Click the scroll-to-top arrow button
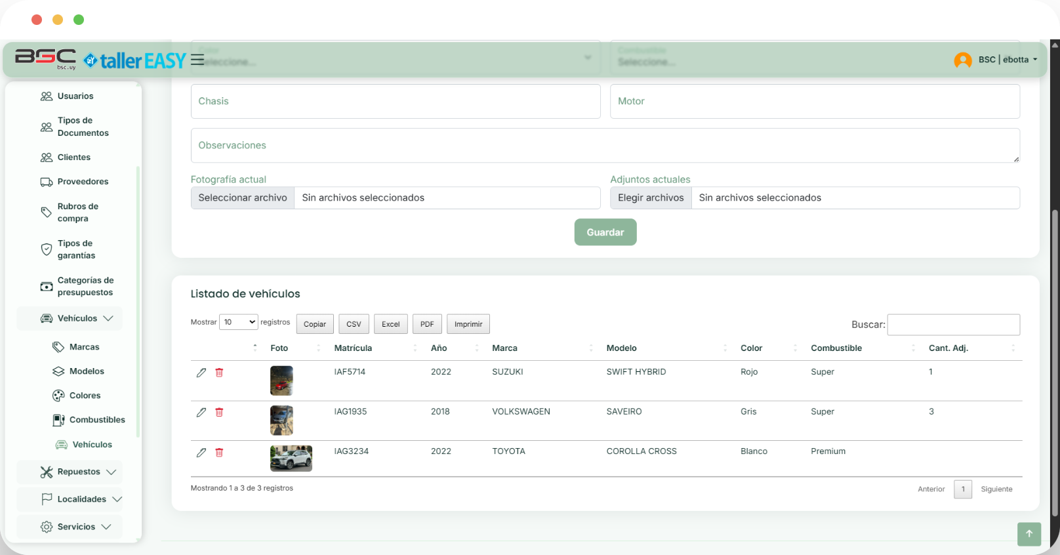Image resolution: width=1060 pixels, height=555 pixels. pyautogui.click(x=1029, y=533)
